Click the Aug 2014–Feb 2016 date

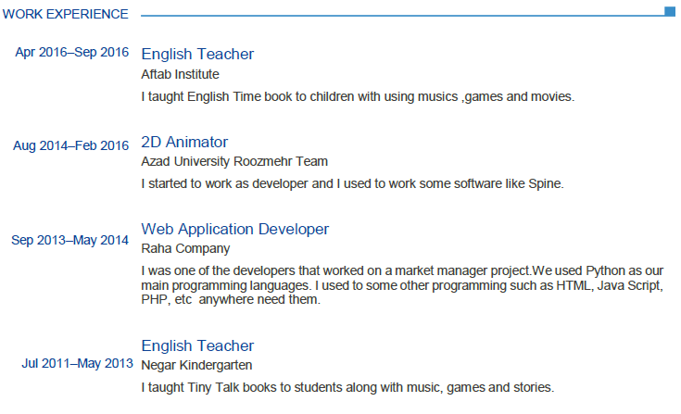(71, 145)
